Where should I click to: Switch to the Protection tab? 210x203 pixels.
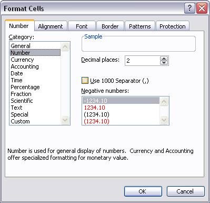[173, 26]
